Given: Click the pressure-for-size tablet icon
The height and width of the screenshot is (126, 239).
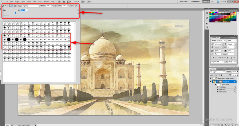Looking at the screenshot, I should click(76, 6).
